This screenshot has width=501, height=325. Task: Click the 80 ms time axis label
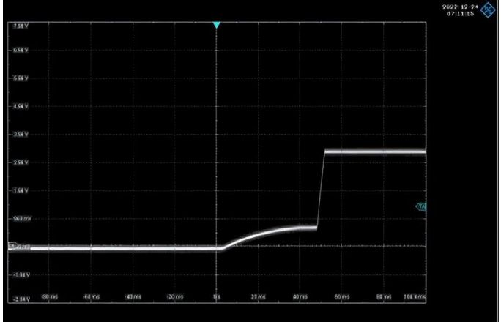click(384, 297)
